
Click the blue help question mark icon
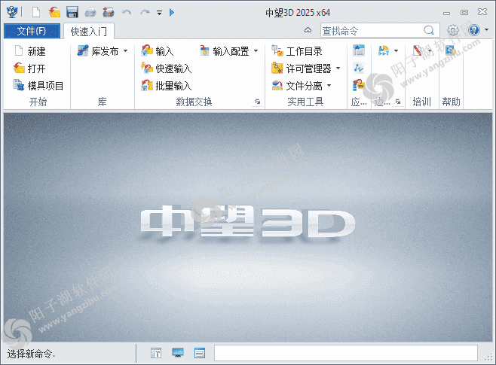474,30
